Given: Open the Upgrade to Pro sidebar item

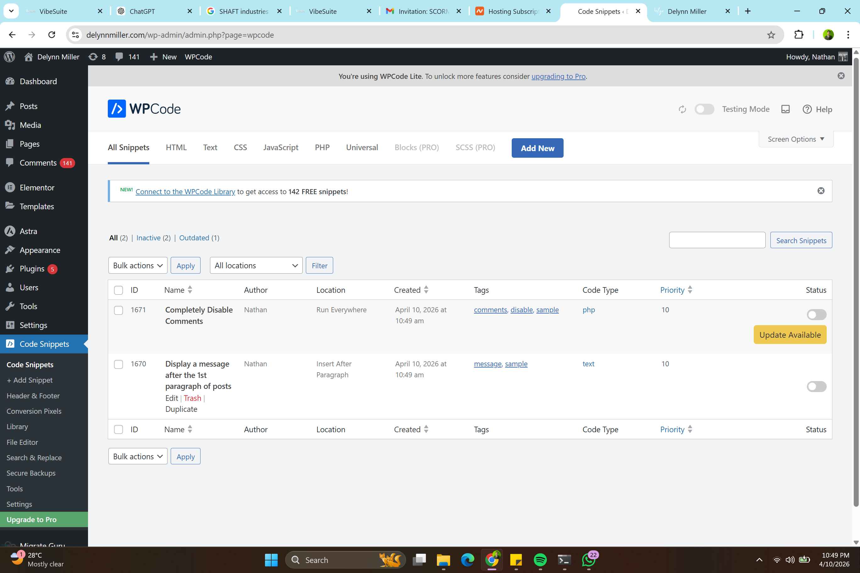Looking at the screenshot, I should click(x=44, y=520).
